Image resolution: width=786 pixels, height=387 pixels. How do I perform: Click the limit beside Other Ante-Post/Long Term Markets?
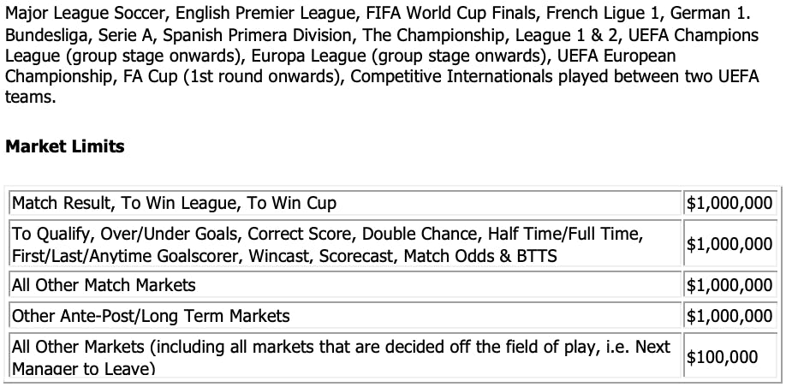click(729, 315)
